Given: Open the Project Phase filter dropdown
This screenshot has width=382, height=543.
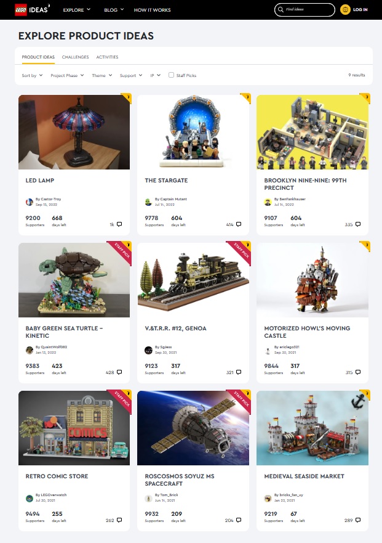Looking at the screenshot, I should [x=67, y=75].
